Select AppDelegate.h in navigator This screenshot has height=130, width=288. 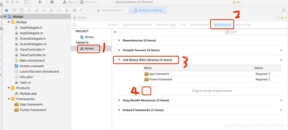[29, 28]
